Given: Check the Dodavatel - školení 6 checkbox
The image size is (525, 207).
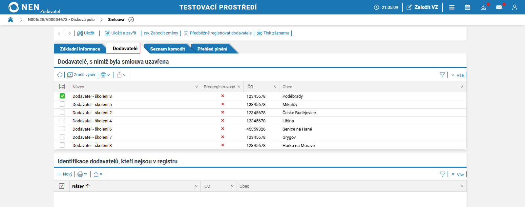Looking at the screenshot, I should 62,129.
